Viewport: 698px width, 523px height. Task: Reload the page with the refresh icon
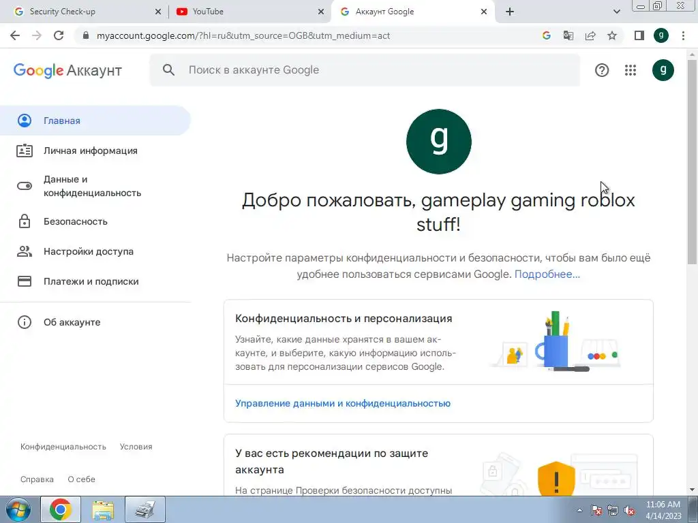tap(59, 35)
